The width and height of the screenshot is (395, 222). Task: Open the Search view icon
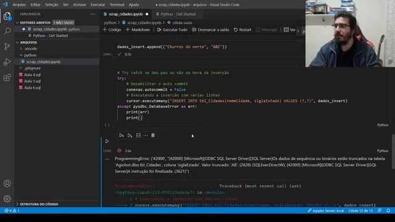[7, 31]
